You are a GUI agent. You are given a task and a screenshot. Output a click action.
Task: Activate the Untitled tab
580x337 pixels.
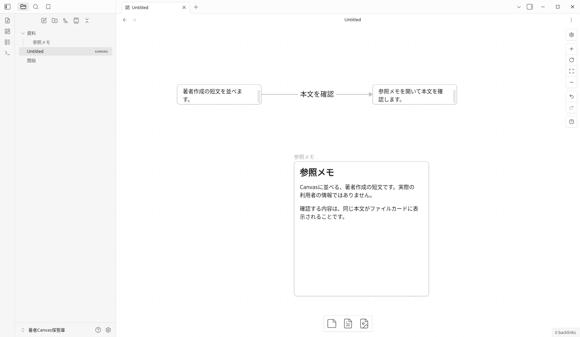tap(156, 7)
